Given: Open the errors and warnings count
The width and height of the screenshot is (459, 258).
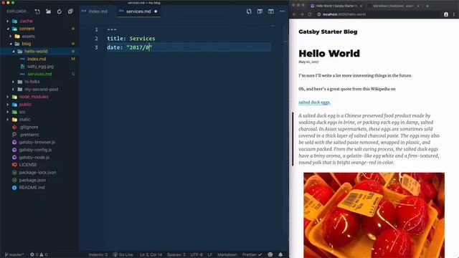Looking at the screenshot, I should pyautogui.click(x=39, y=255).
